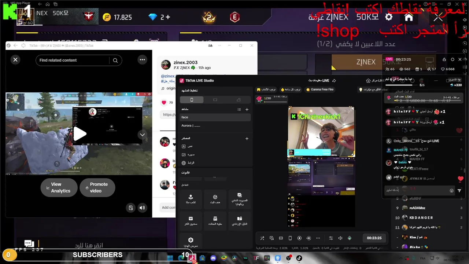The image size is (469, 264).
Task: Click the record button in Studio toolbar
Action: pos(299,238)
